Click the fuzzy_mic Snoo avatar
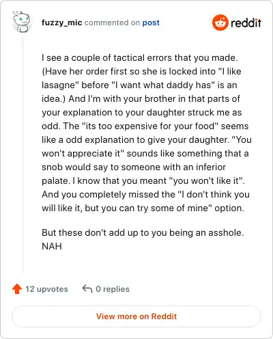This screenshot has height=339, width=273. tap(21, 22)
